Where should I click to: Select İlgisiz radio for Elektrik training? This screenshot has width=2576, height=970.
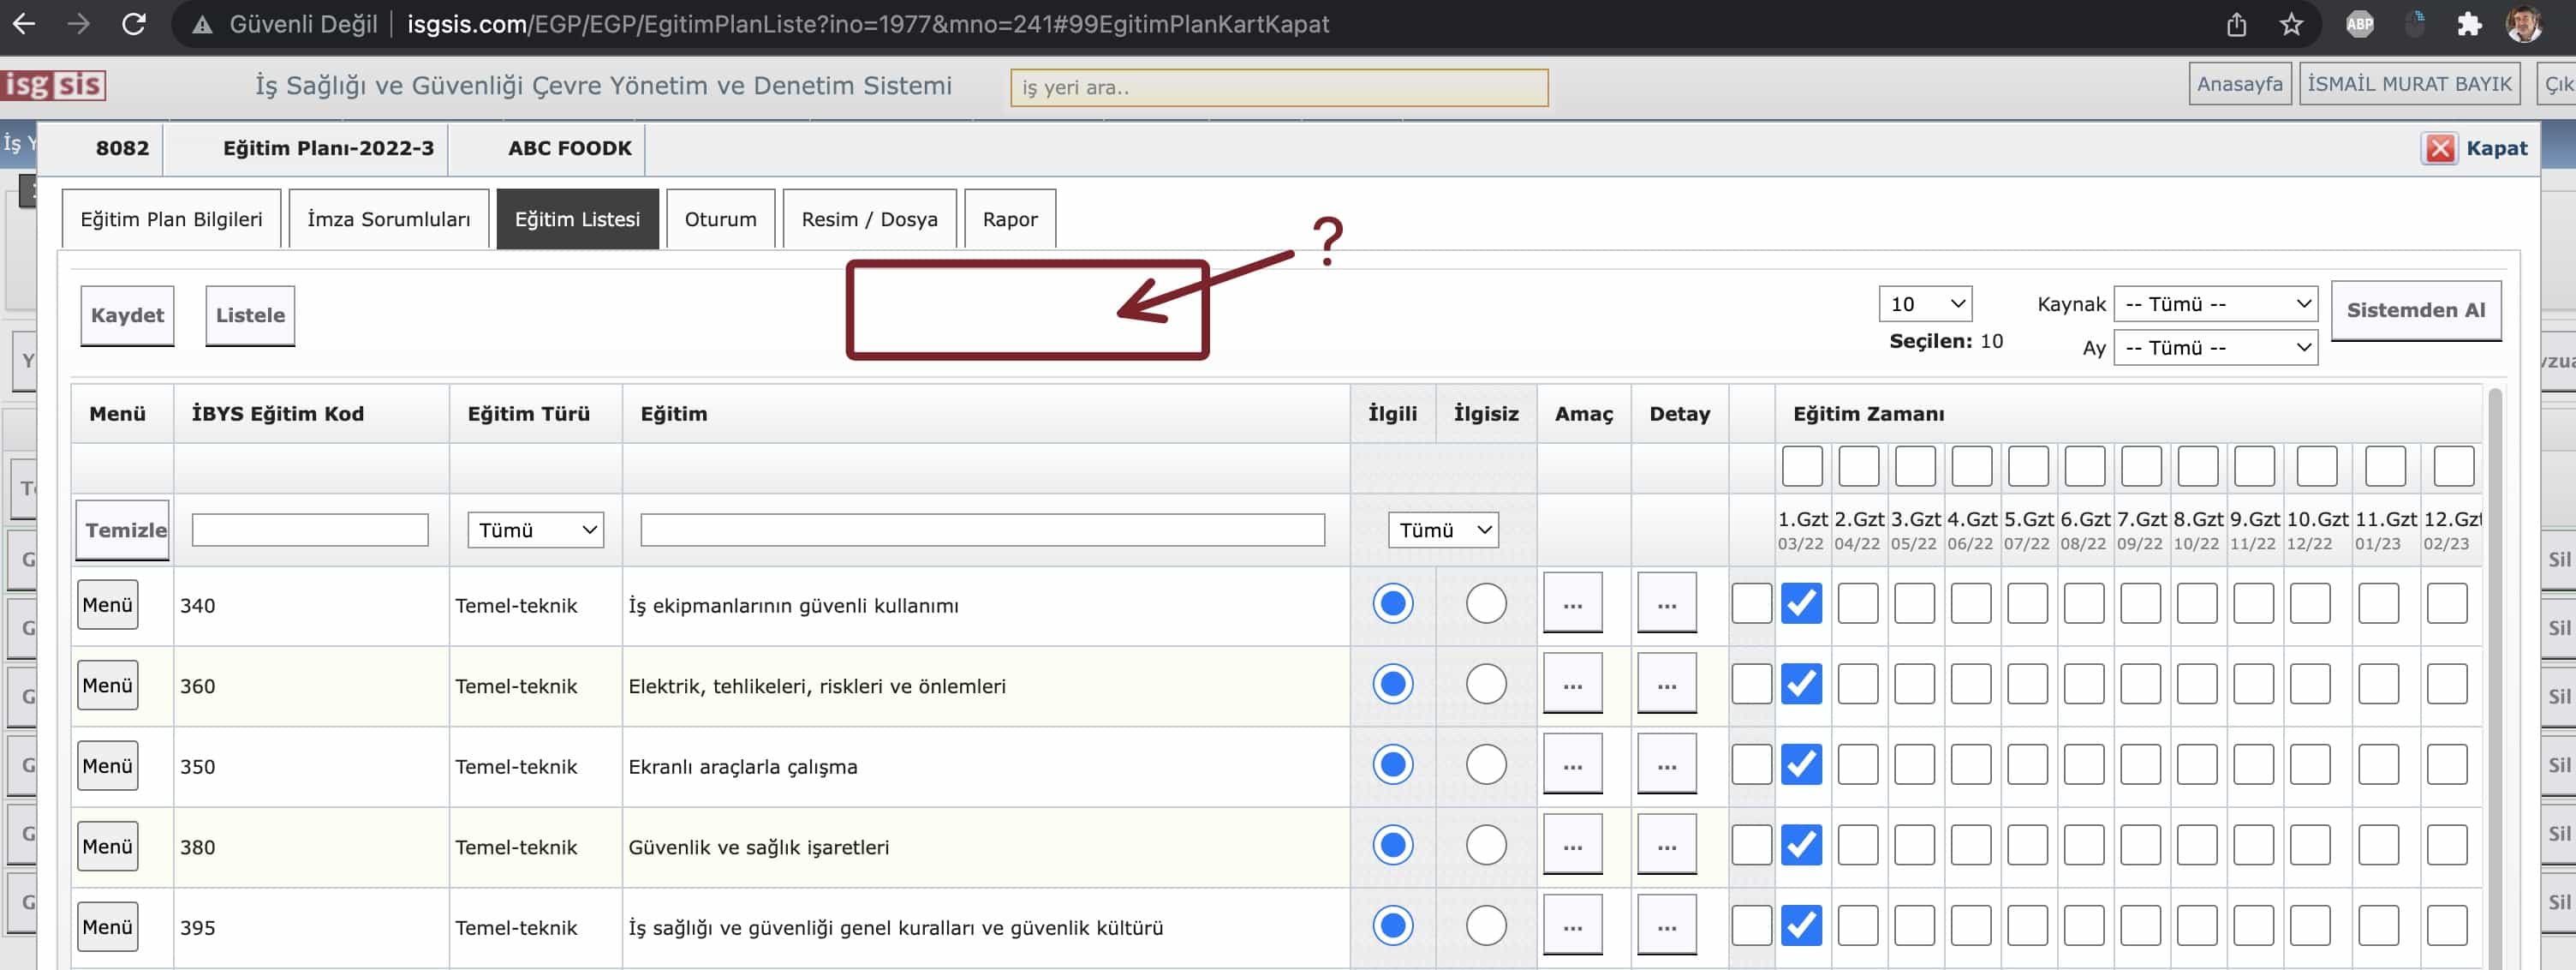(x=1485, y=685)
